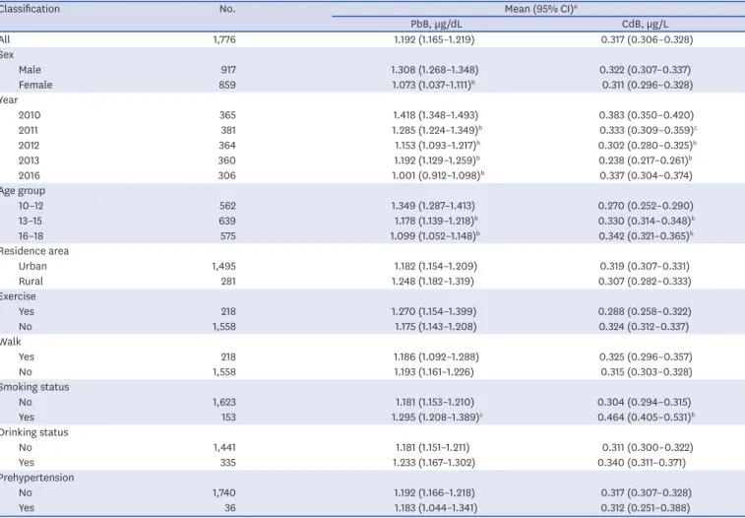745x518 pixels.
Task: Click PbB value 1.183 (1.044–1.341)
Action: coord(435,508)
